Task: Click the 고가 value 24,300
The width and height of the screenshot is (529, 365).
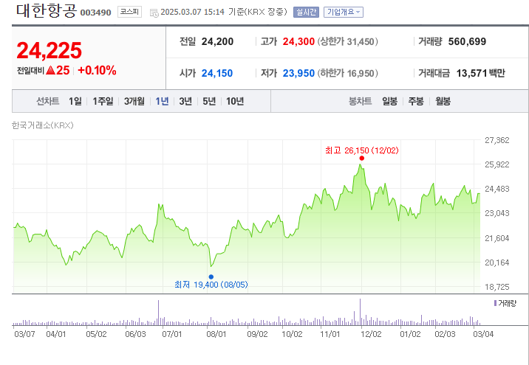Action: 298,41
